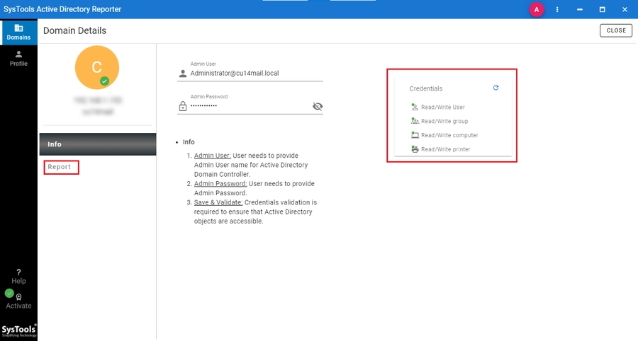
Task: Click the Read/Write printer icon
Action: pos(415,149)
